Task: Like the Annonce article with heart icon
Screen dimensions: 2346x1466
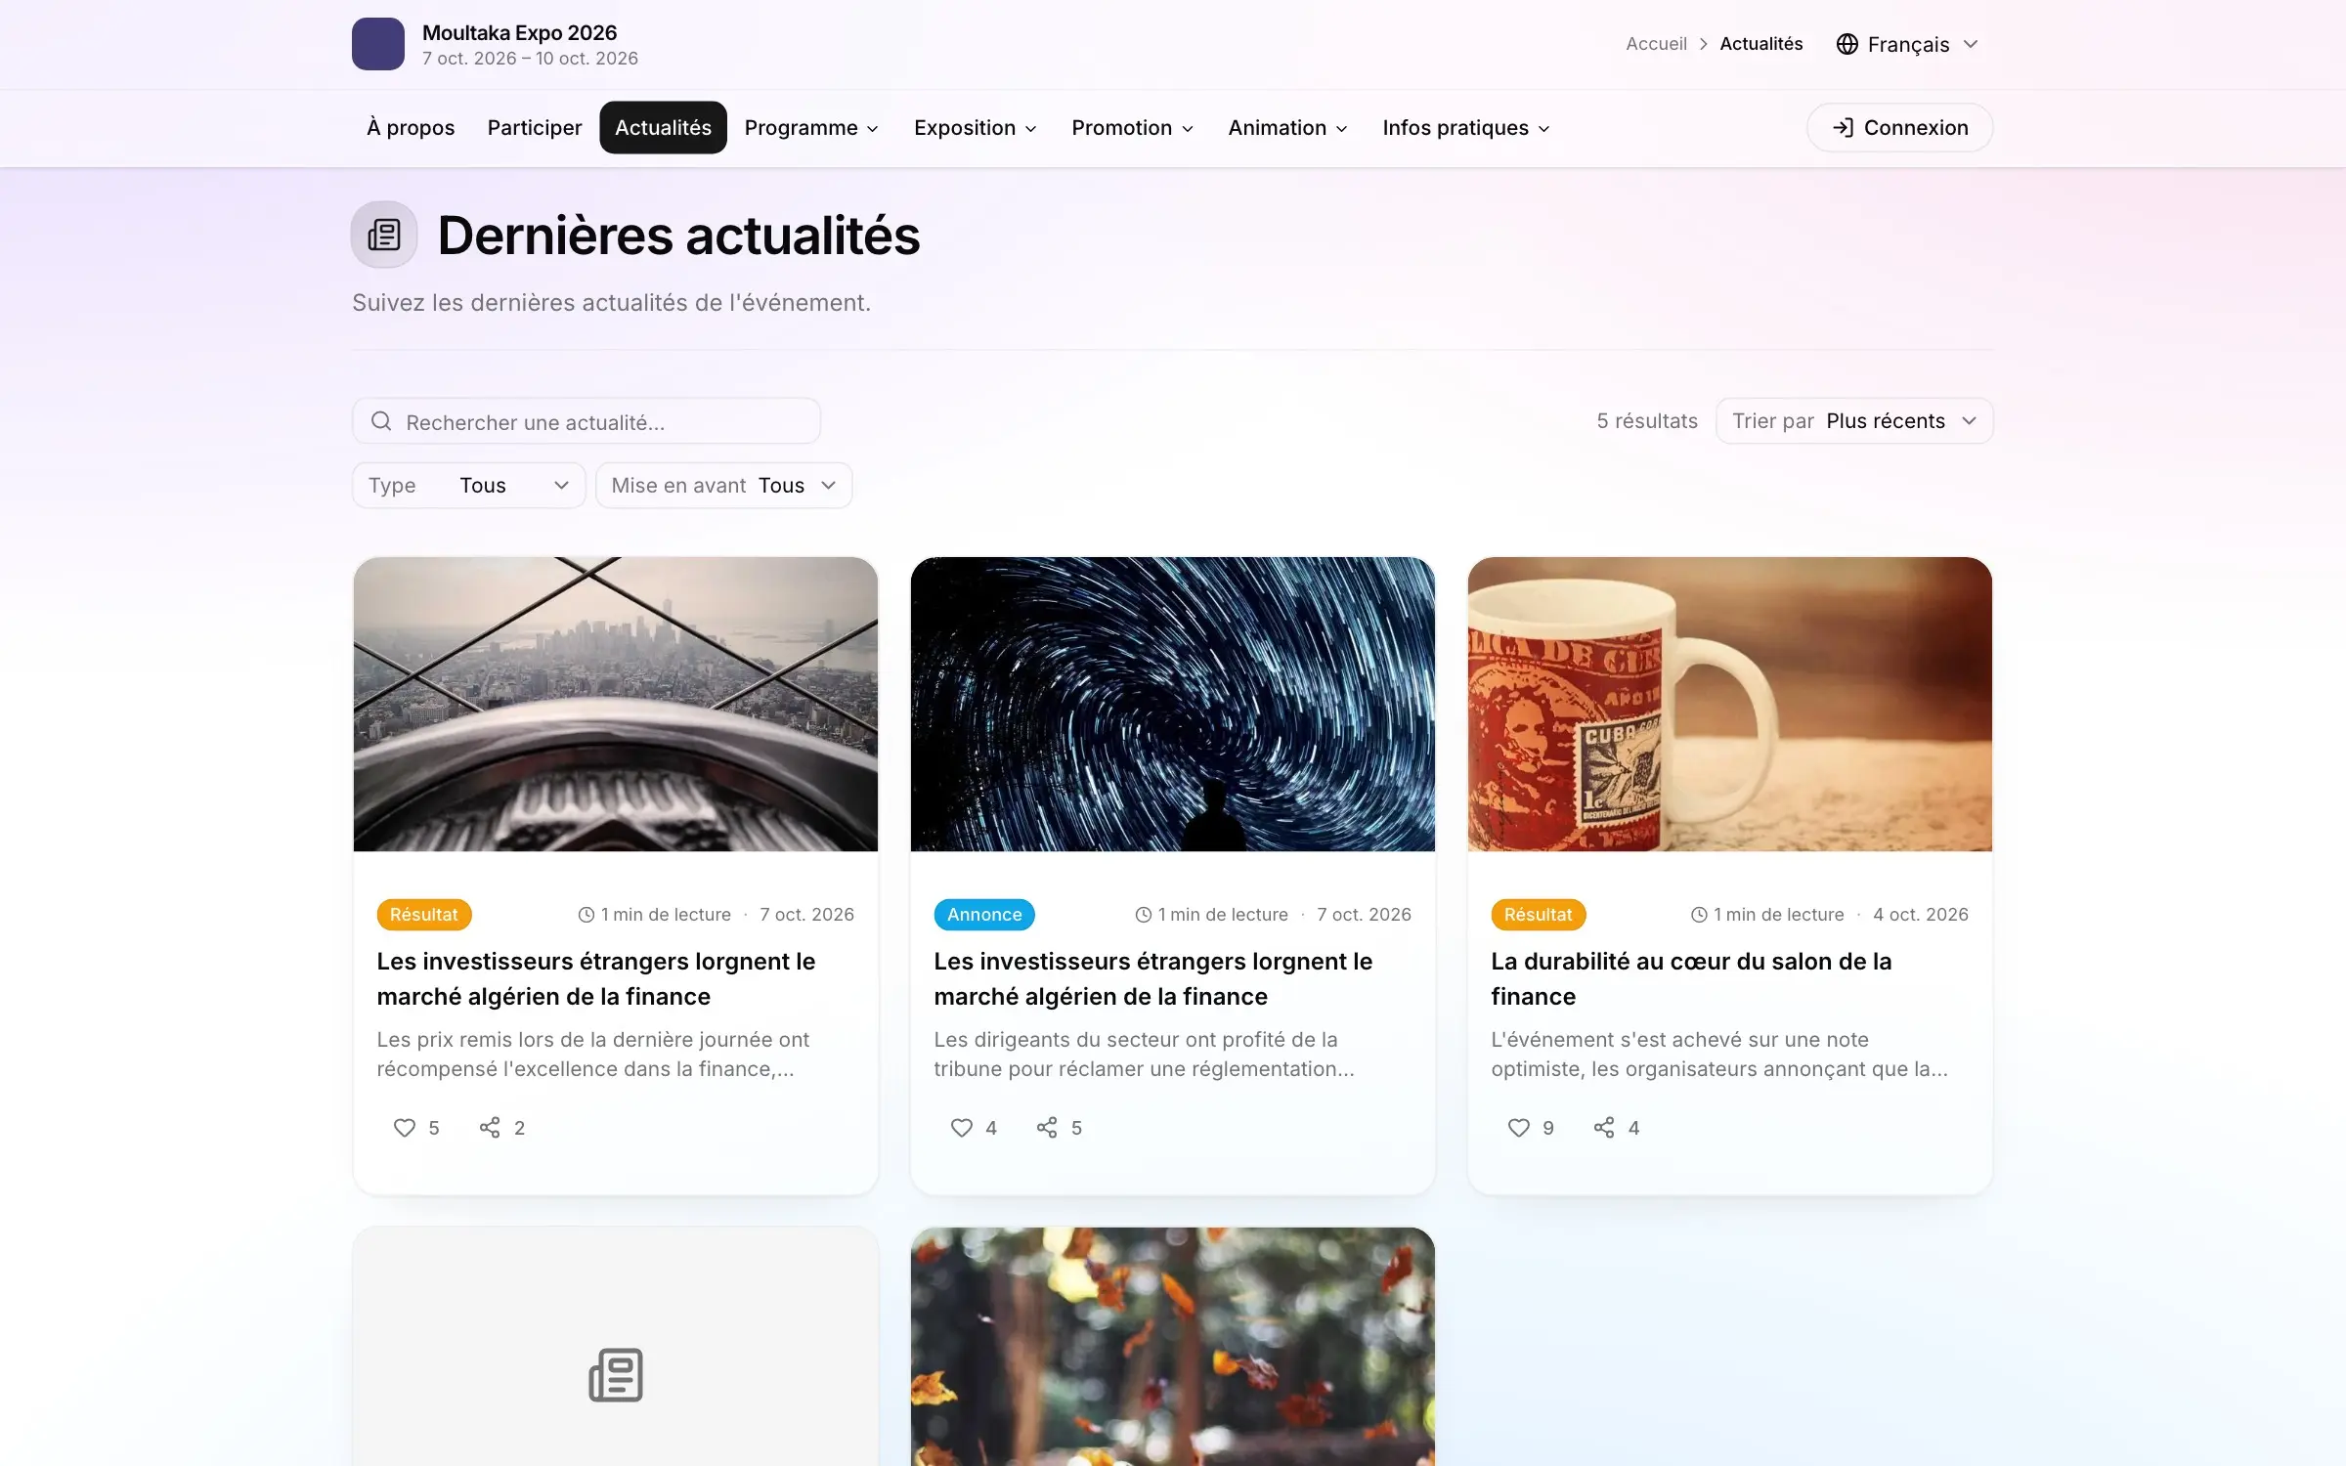Action: (961, 1127)
